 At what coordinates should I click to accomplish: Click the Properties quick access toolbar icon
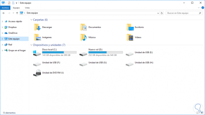(x=9, y=3)
